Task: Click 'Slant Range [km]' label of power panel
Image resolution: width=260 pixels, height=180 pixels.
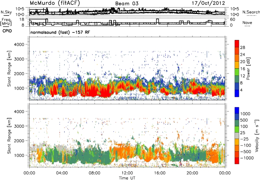Action: click(9, 69)
